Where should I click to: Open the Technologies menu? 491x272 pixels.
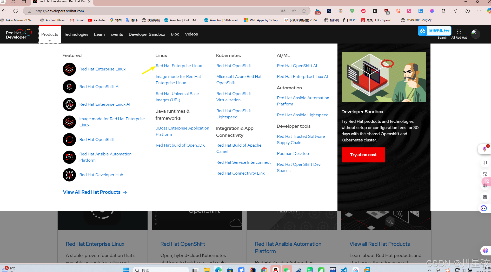pyautogui.click(x=76, y=34)
